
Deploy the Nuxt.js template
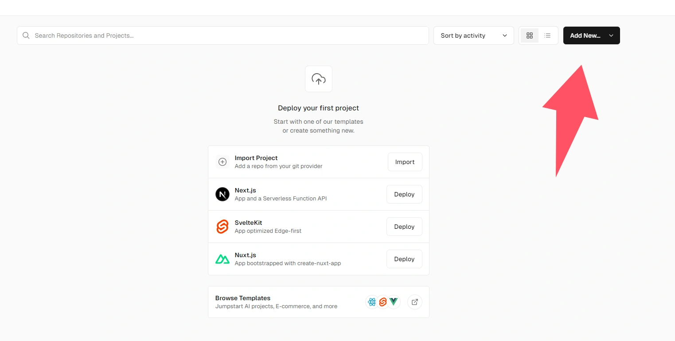click(404, 259)
